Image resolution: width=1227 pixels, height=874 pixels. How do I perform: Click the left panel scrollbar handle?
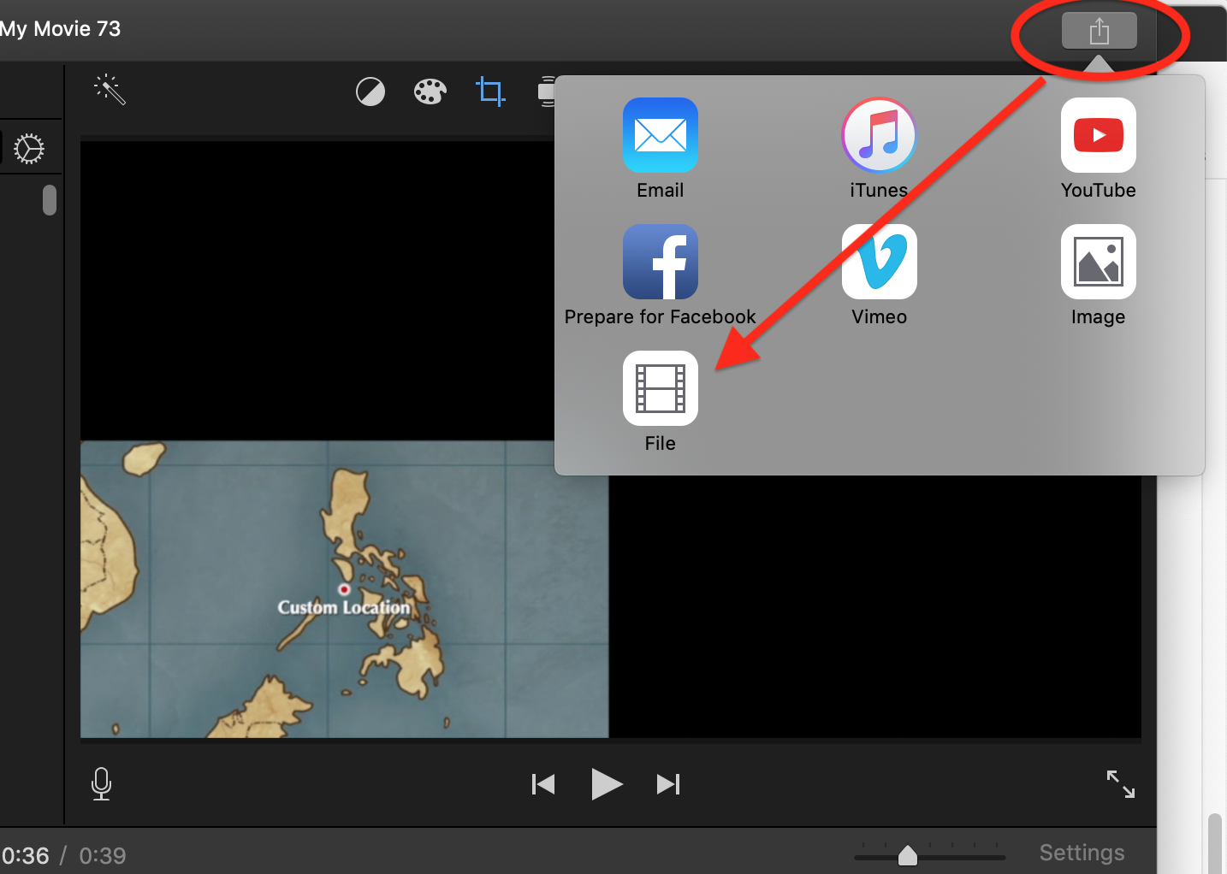coord(50,200)
